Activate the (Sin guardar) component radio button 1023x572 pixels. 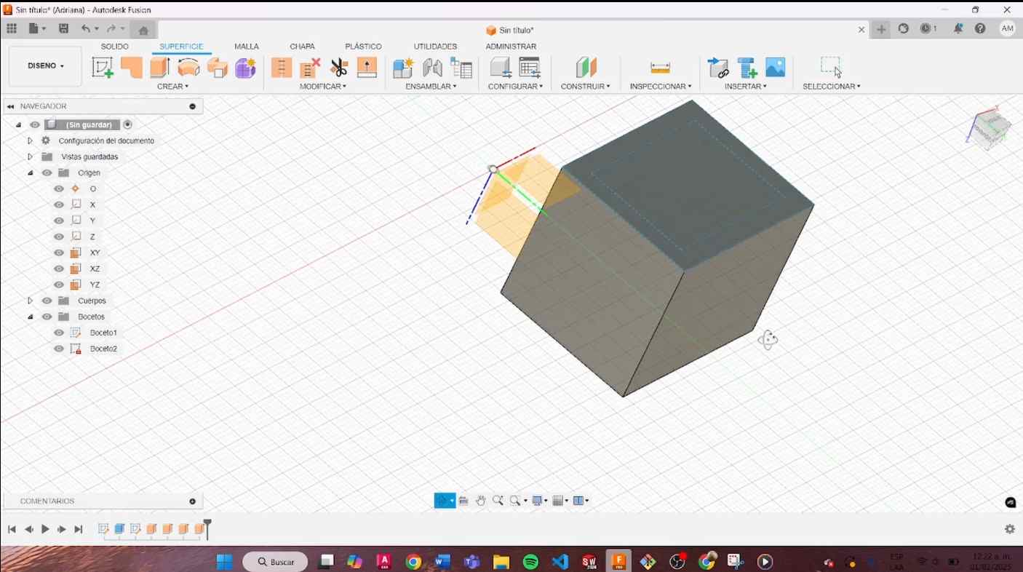[128, 125]
